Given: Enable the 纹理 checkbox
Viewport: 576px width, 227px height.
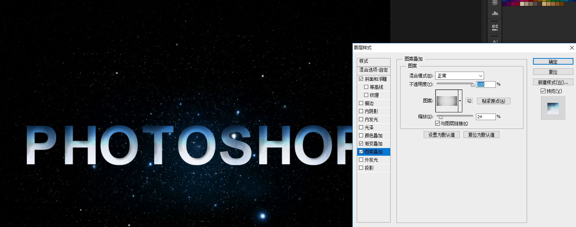Looking at the screenshot, I should tap(366, 95).
